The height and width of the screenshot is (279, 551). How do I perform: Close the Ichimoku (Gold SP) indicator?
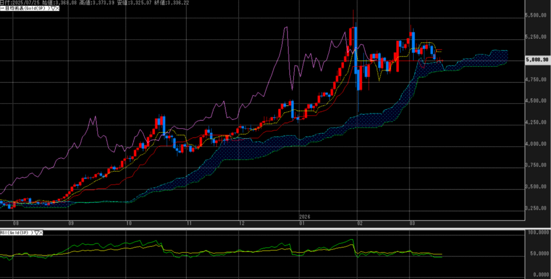[56, 9]
